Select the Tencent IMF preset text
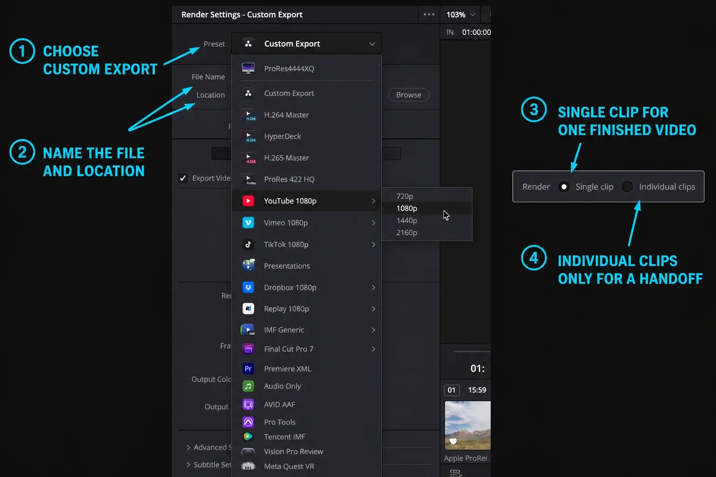The width and height of the screenshot is (716, 477). (285, 436)
